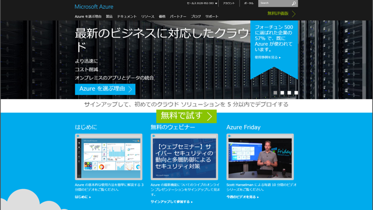Image resolution: width=373 pixels, height=210 pixels.
Task: Open the サポート menu item
Action: [212, 16]
